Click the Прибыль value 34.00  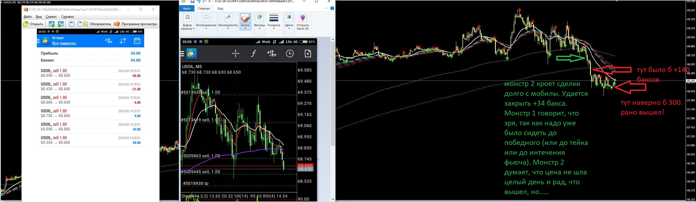(x=135, y=54)
